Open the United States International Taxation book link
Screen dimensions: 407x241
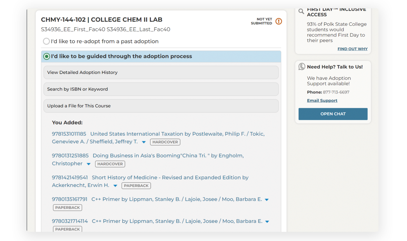[177, 134]
